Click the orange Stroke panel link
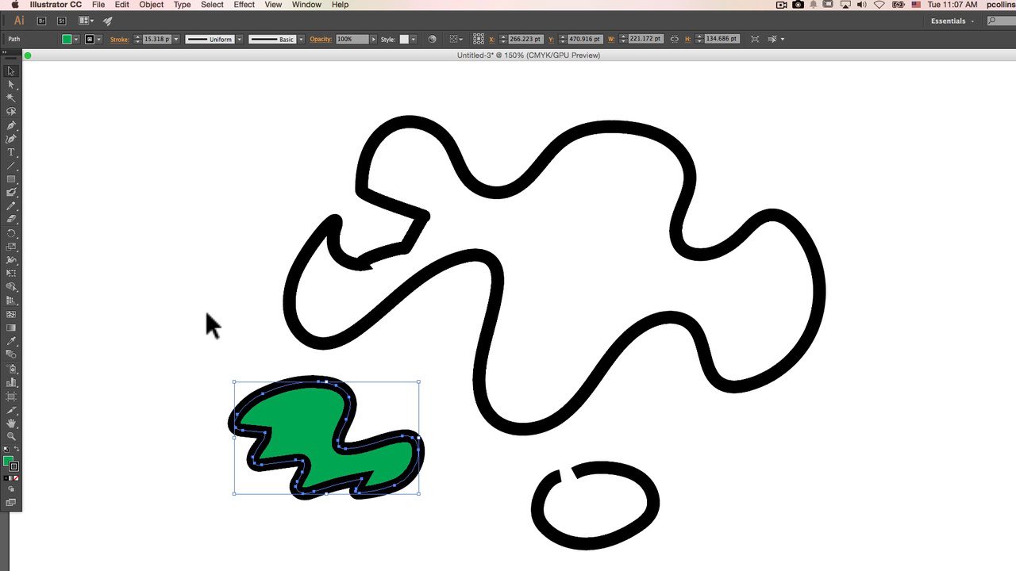This screenshot has width=1016, height=571. 119,39
